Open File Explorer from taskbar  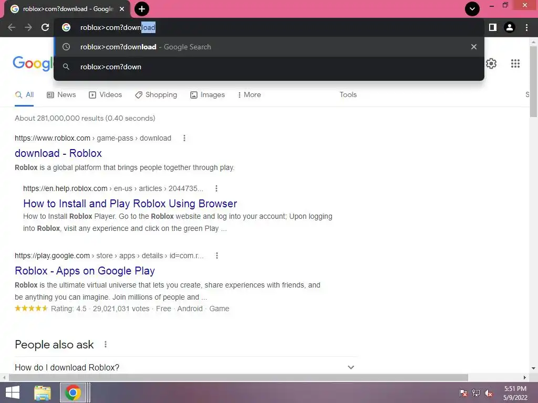point(43,393)
